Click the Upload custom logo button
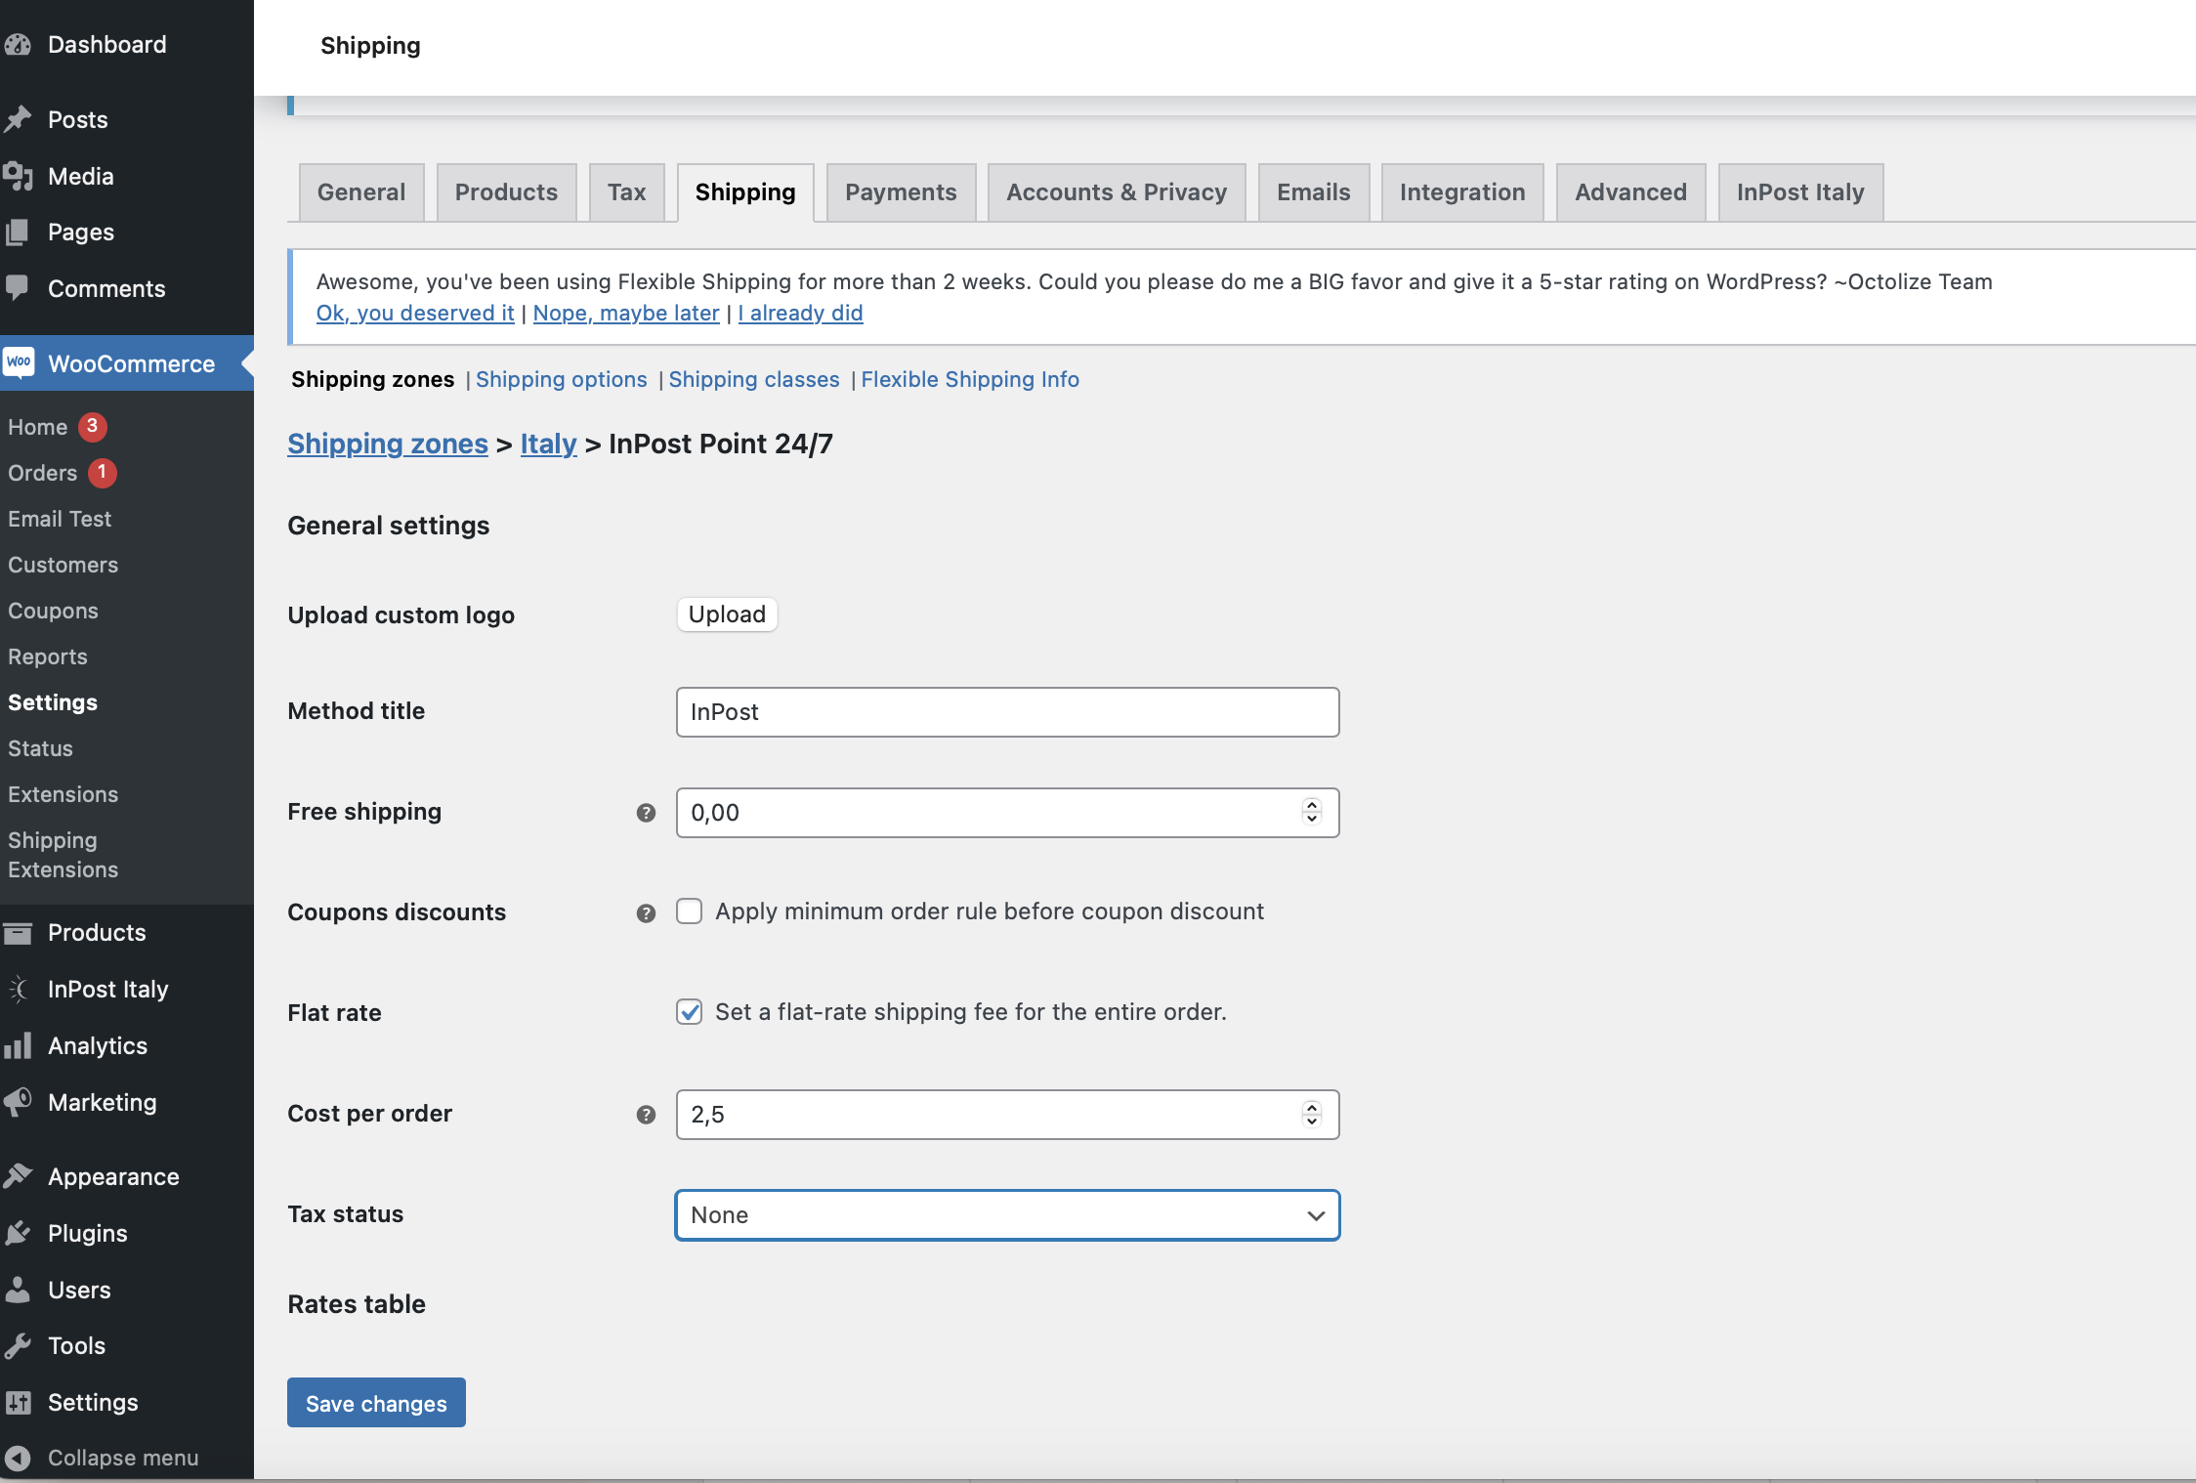 click(x=727, y=614)
